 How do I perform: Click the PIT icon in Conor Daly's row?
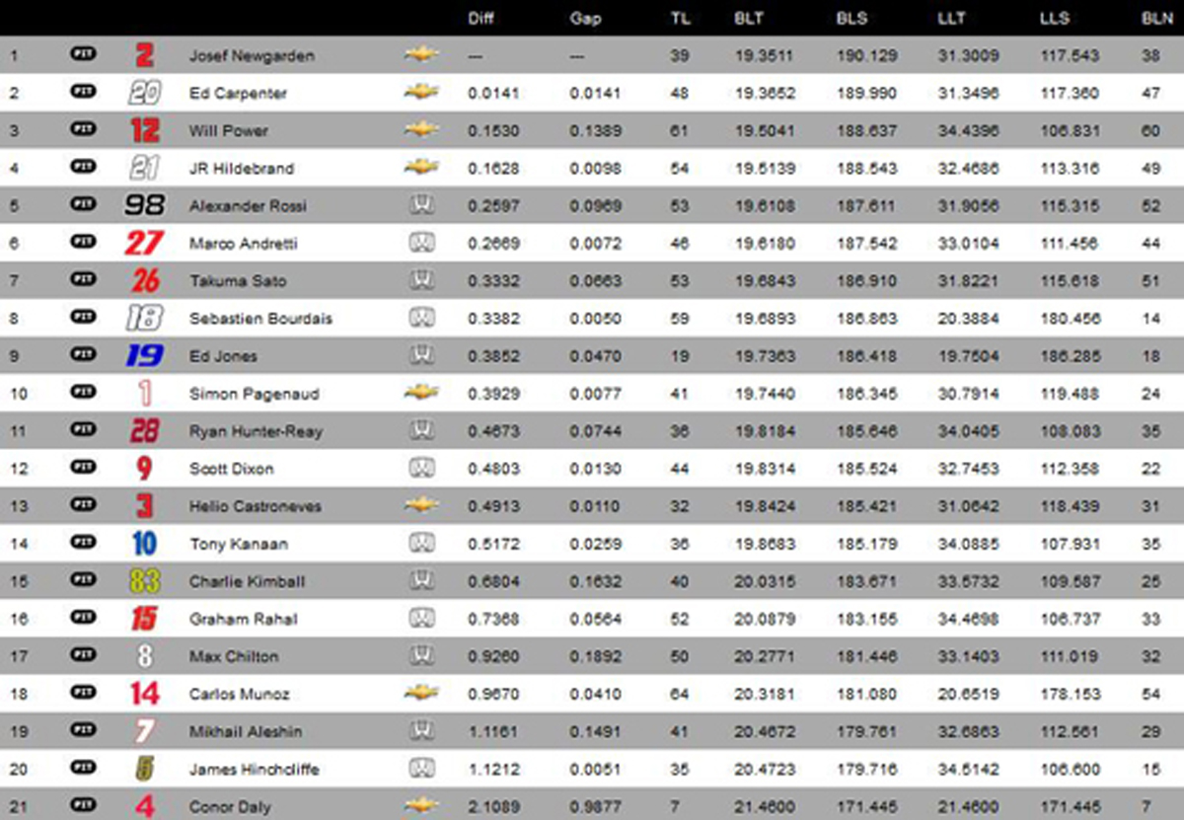84,805
